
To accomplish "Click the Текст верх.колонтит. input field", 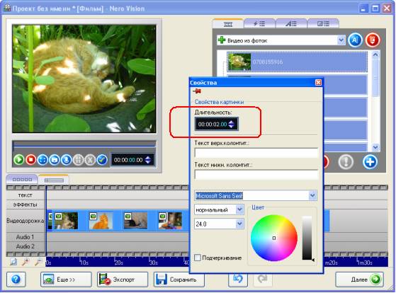I will (x=256, y=153).
